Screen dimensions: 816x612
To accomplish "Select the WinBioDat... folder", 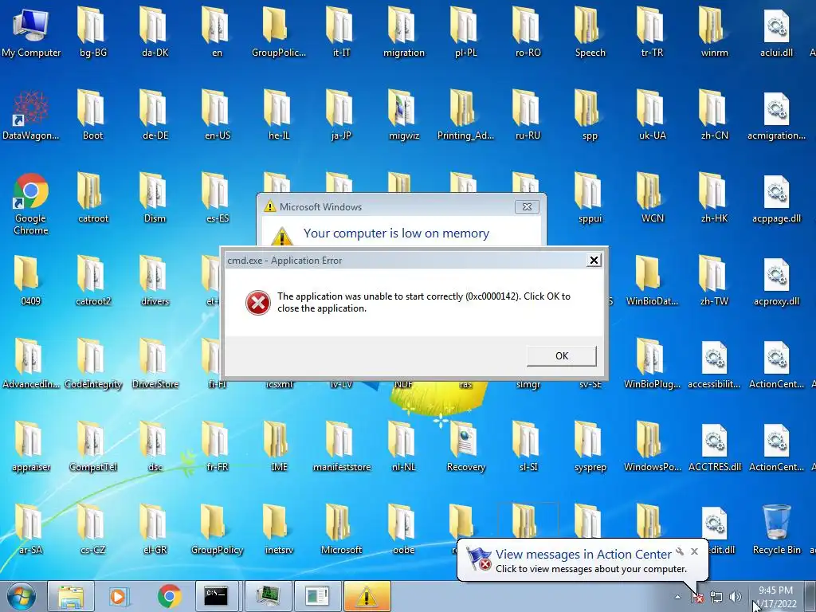I will pyautogui.click(x=653, y=281).
